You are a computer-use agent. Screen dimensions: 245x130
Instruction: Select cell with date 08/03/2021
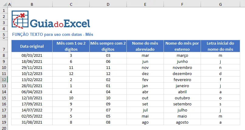tap(32, 55)
